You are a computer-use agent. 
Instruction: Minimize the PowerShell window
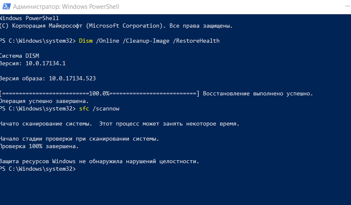[x=348, y=7]
